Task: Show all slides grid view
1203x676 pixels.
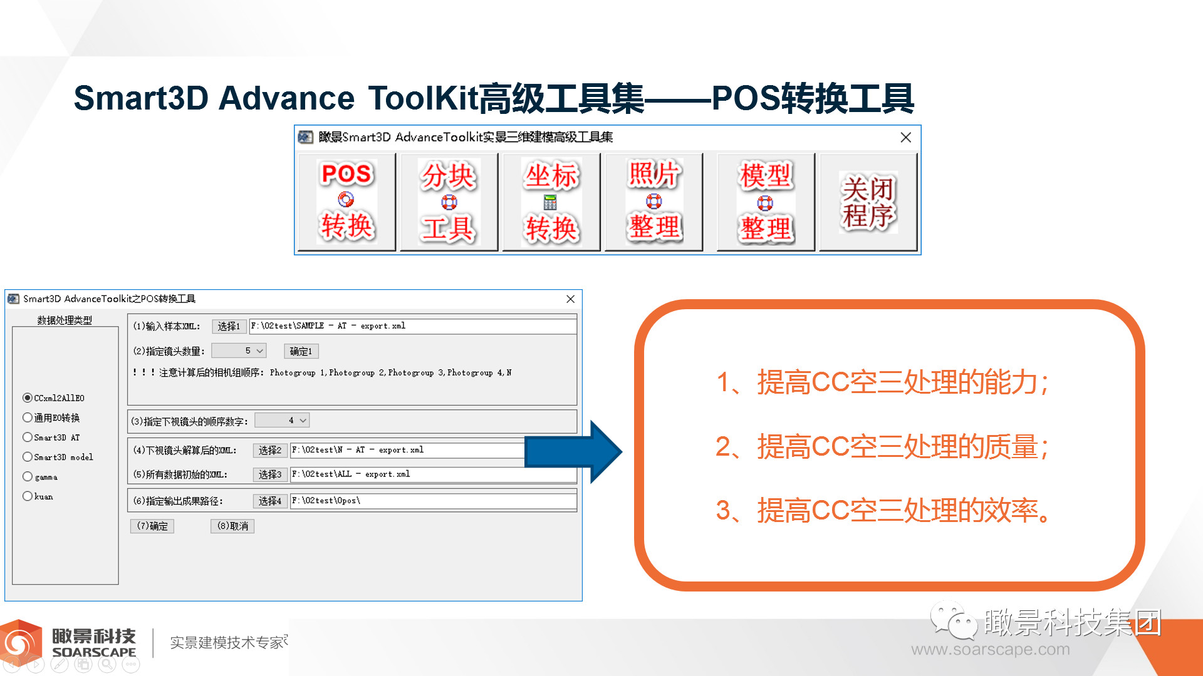Action: 83,665
